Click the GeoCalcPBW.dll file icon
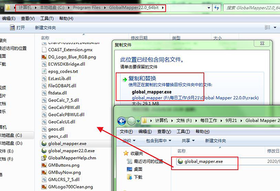The height and width of the screenshot is (191, 280). click(44, 107)
